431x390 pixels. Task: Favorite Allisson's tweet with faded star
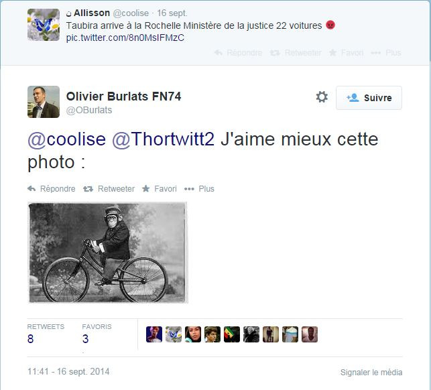tap(346, 52)
